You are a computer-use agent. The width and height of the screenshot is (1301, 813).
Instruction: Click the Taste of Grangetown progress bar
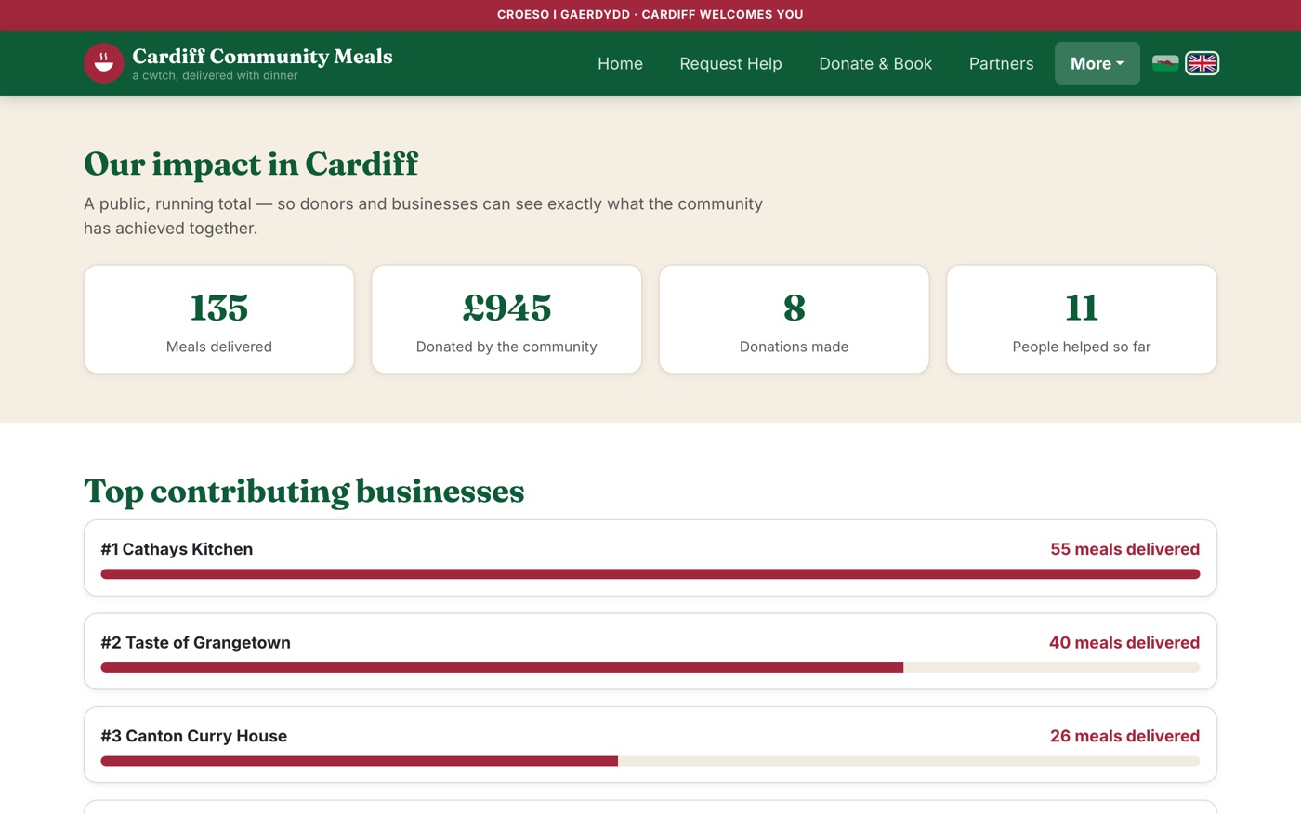pyautogui.click(x=650, y=667)
